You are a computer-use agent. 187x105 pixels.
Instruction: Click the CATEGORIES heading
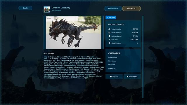click(x=114, y=53)
